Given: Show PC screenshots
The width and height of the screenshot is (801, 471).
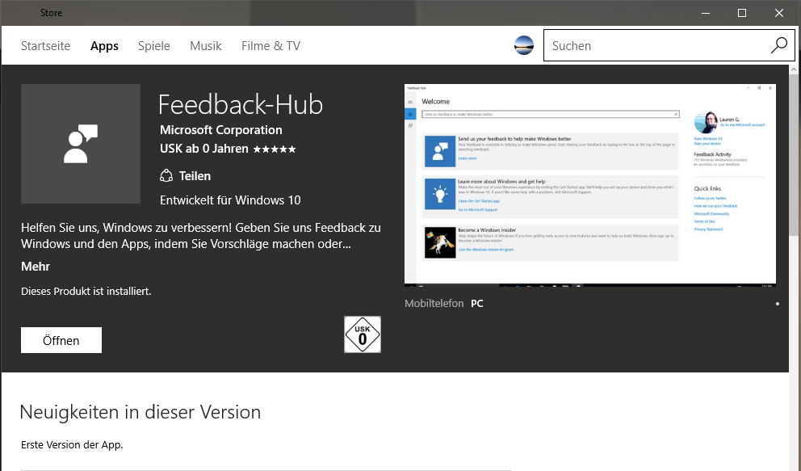Looking at the screenshot, I should click(476, 304).
